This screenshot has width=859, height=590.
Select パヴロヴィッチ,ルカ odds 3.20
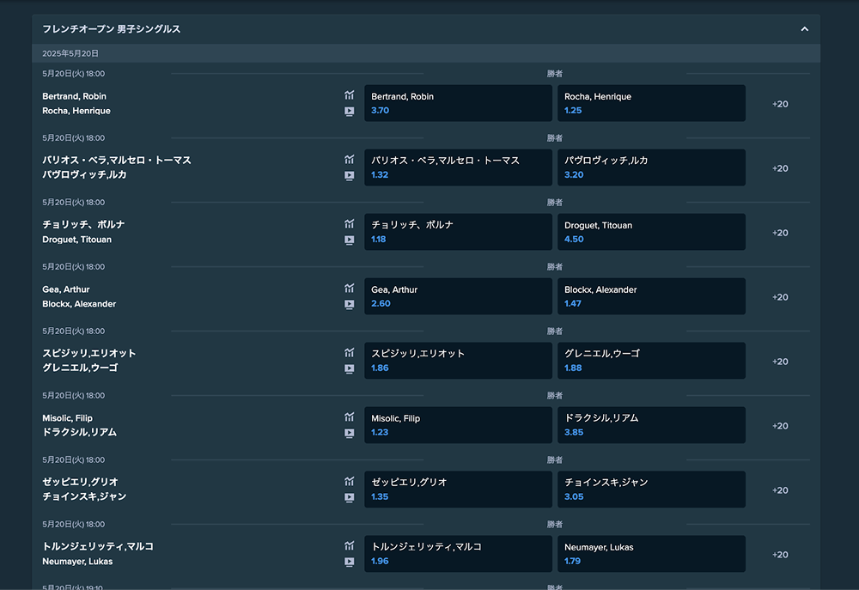651,167
